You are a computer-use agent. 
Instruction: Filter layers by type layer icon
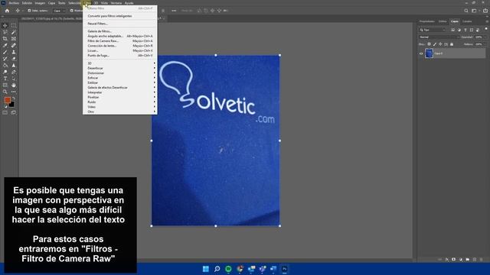pos(465,30)
